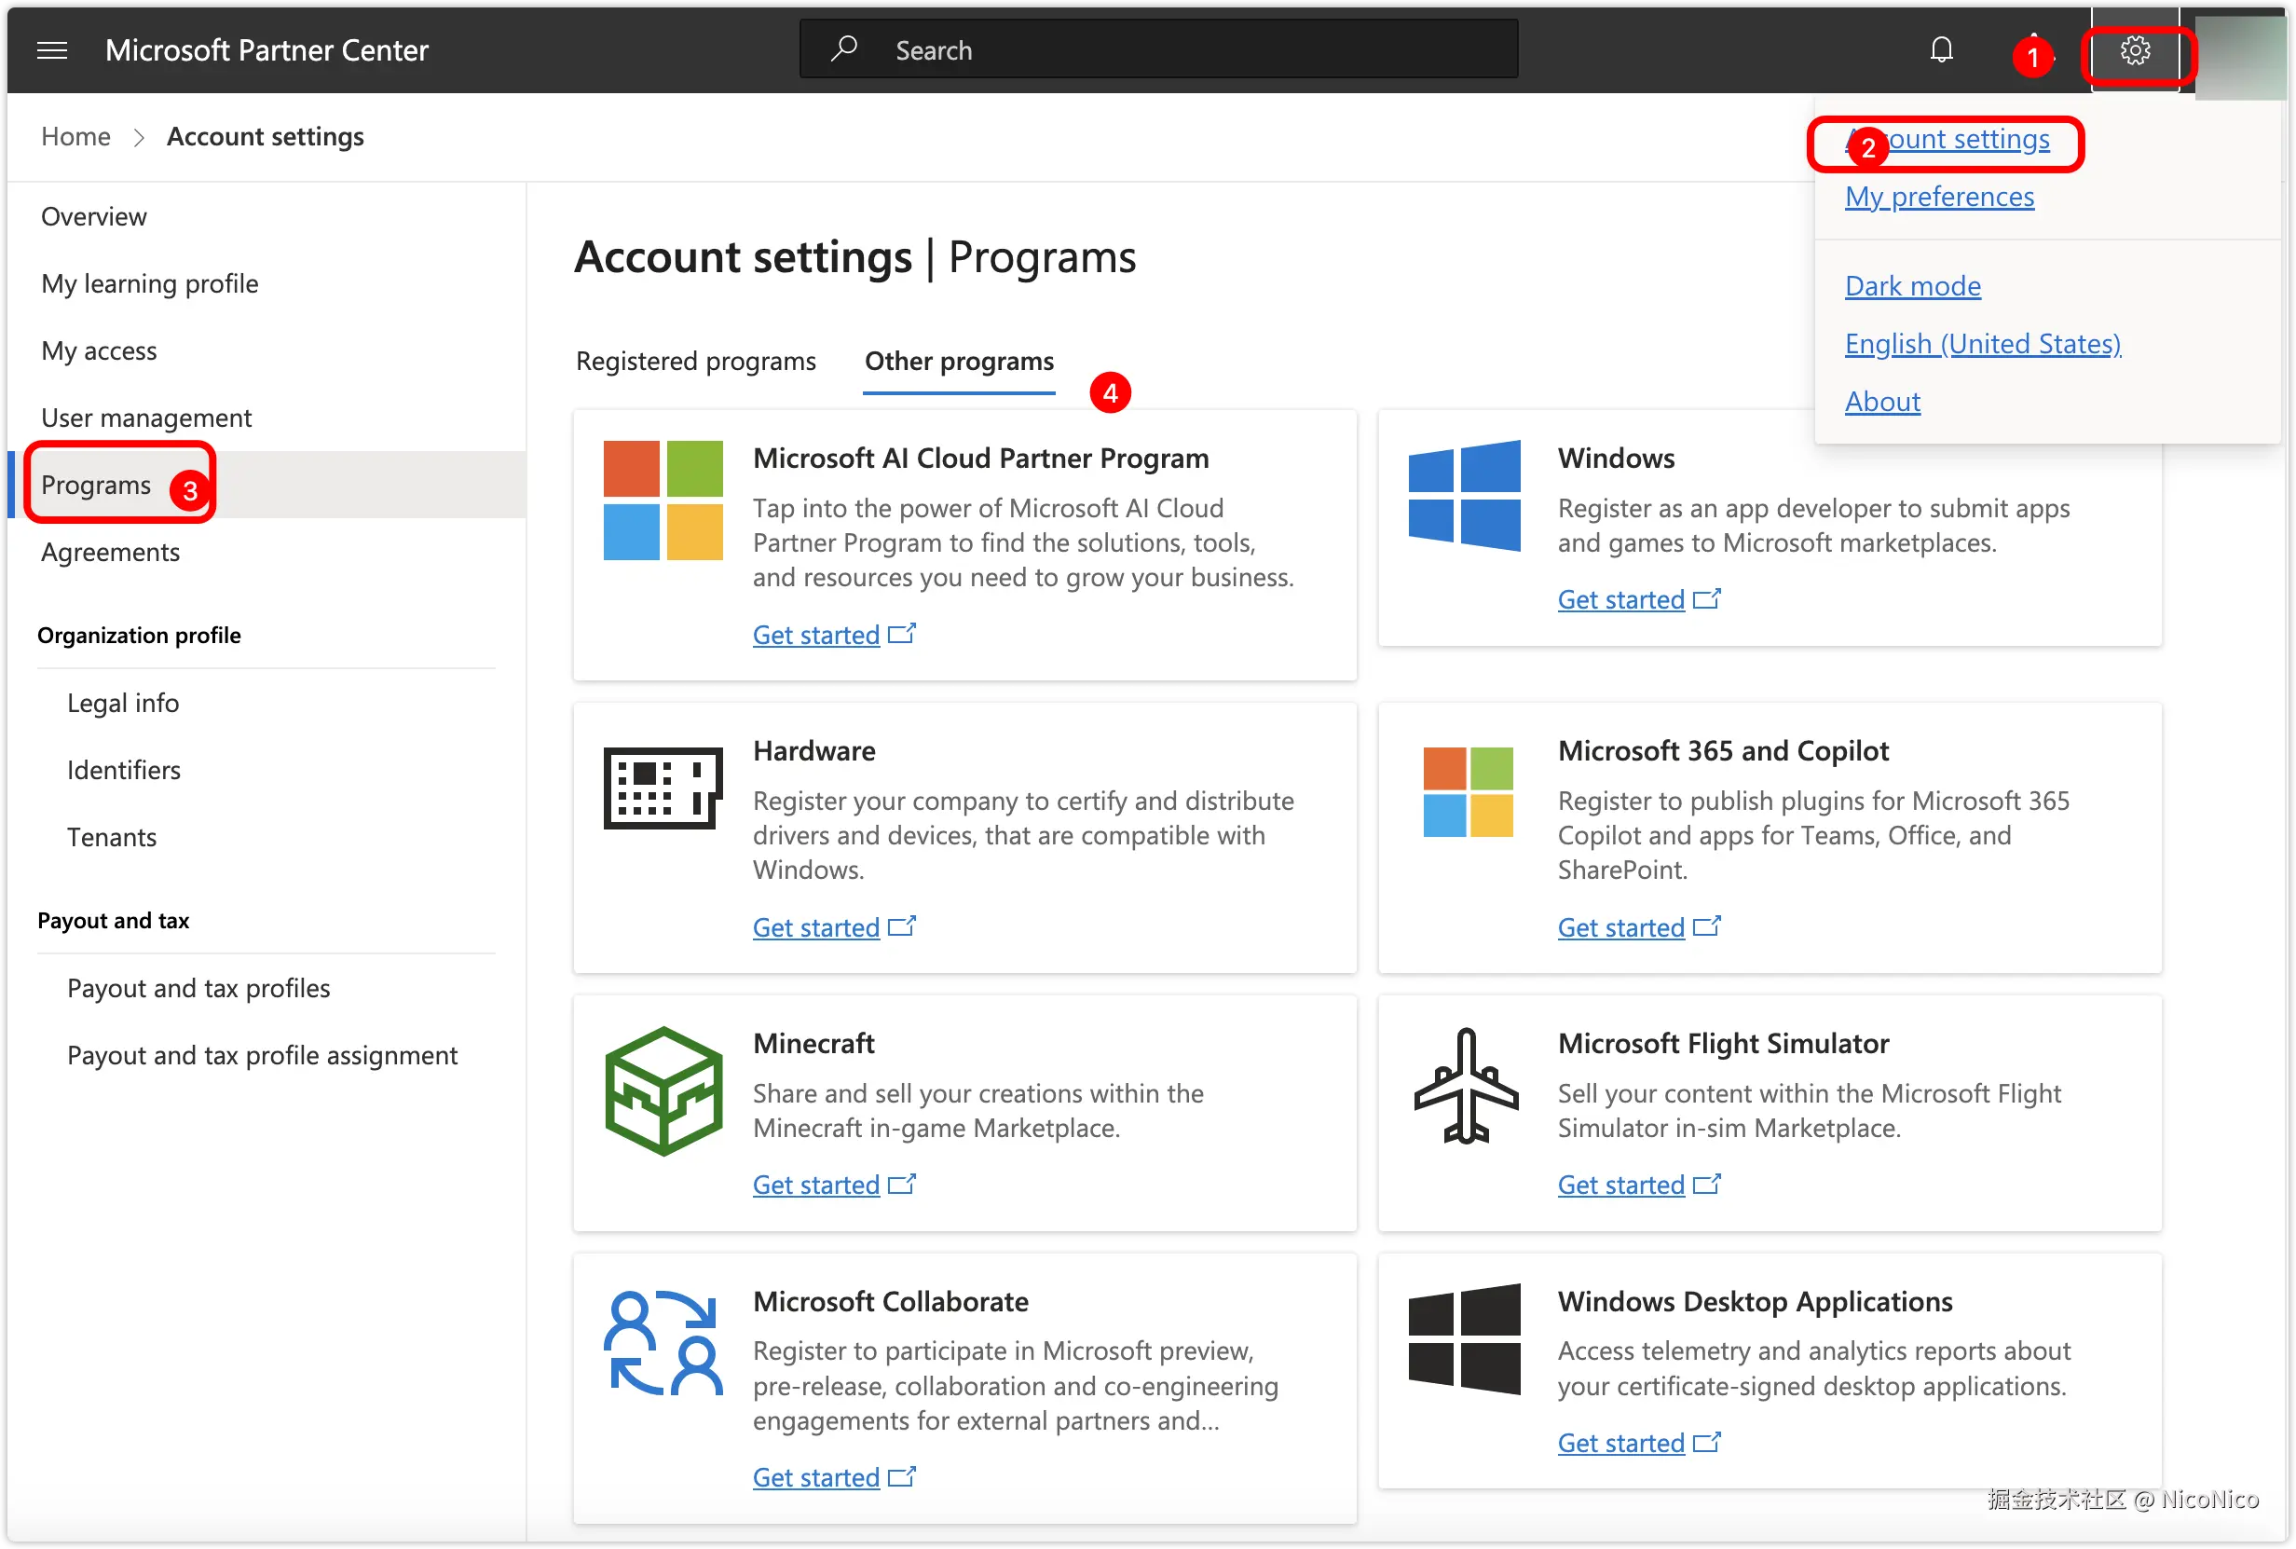Viewport: 2296px width, 1549px height.
Task: Go to Home breadcrumb link
Action: point(75,136)
